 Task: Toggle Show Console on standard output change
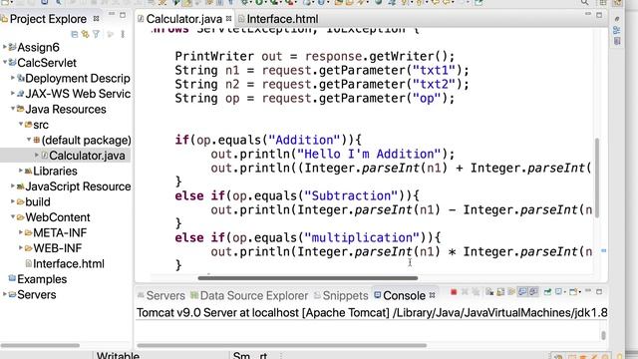(x=522, y=292)
